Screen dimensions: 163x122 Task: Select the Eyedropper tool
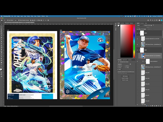coord(1,36)
